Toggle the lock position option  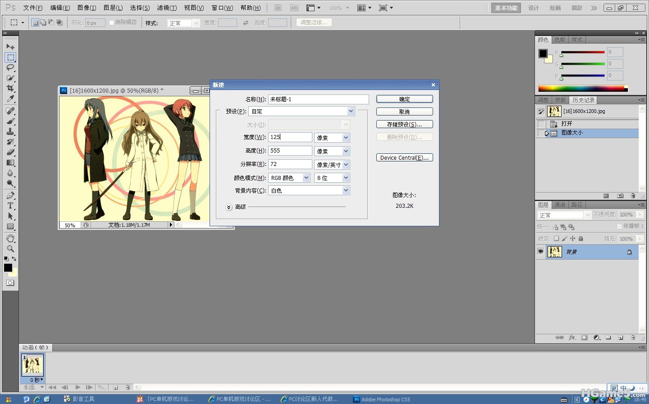tap(572, 238)
